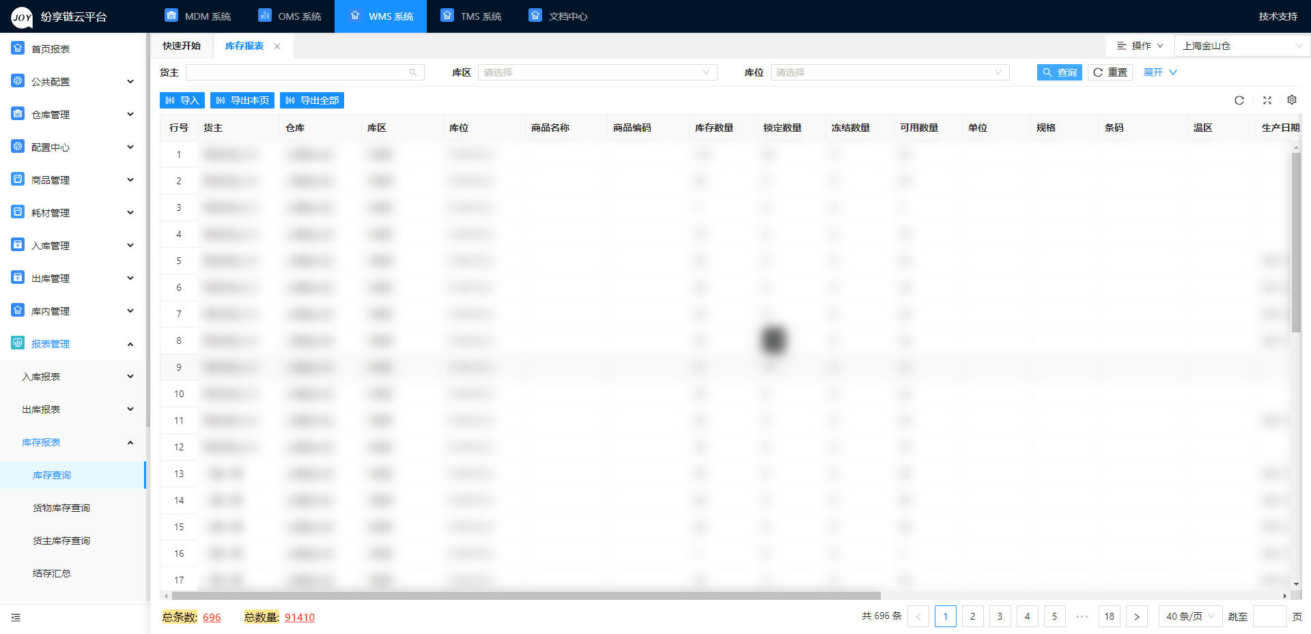Expand the 商品管理 menu chevron
Screen dimensions: 1311x634
pyautogui.click(x=130, y=179)
